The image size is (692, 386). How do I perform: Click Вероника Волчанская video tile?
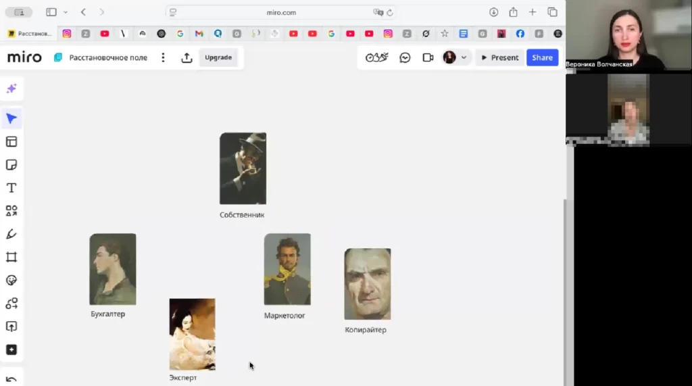[629, 35]
